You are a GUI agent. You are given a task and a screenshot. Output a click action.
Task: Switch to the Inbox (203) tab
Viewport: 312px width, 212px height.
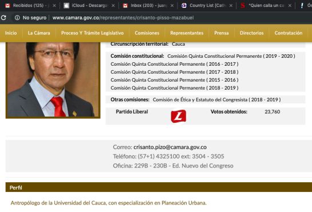(x=148, y=6)
